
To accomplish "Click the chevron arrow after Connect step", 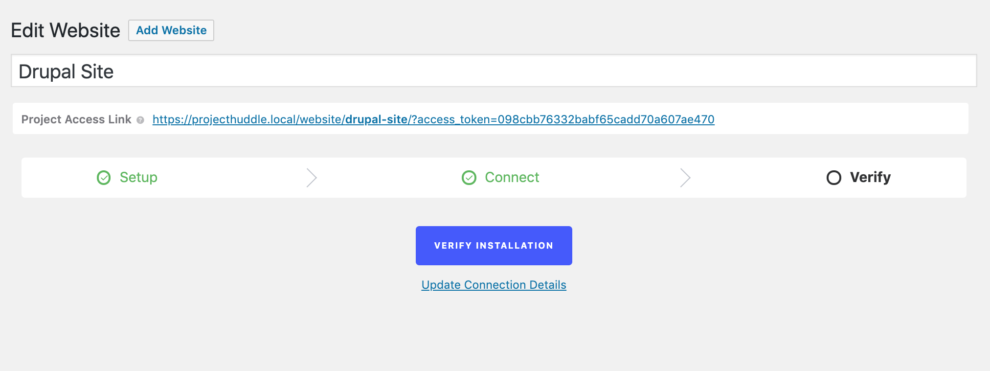I will 685,178.
